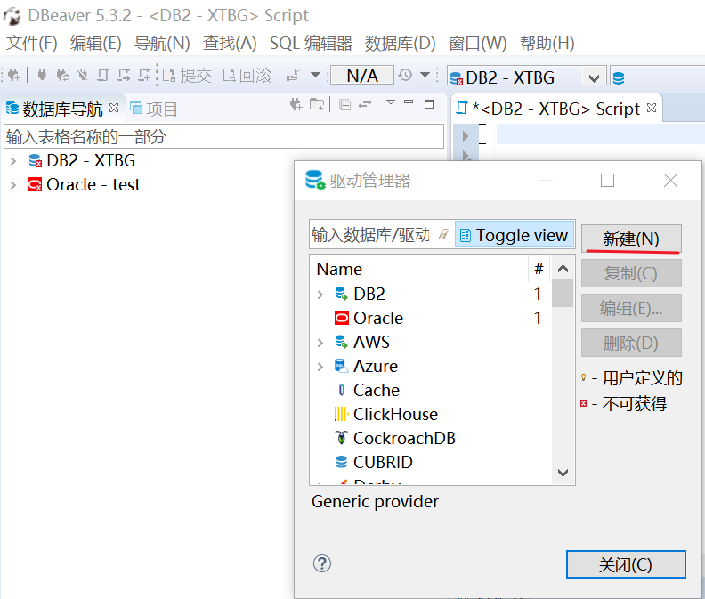Screen dimensions: 705x599
Task: Open the 窗口(W) menu
Action: pyautogui.click(x=477, y=44)
